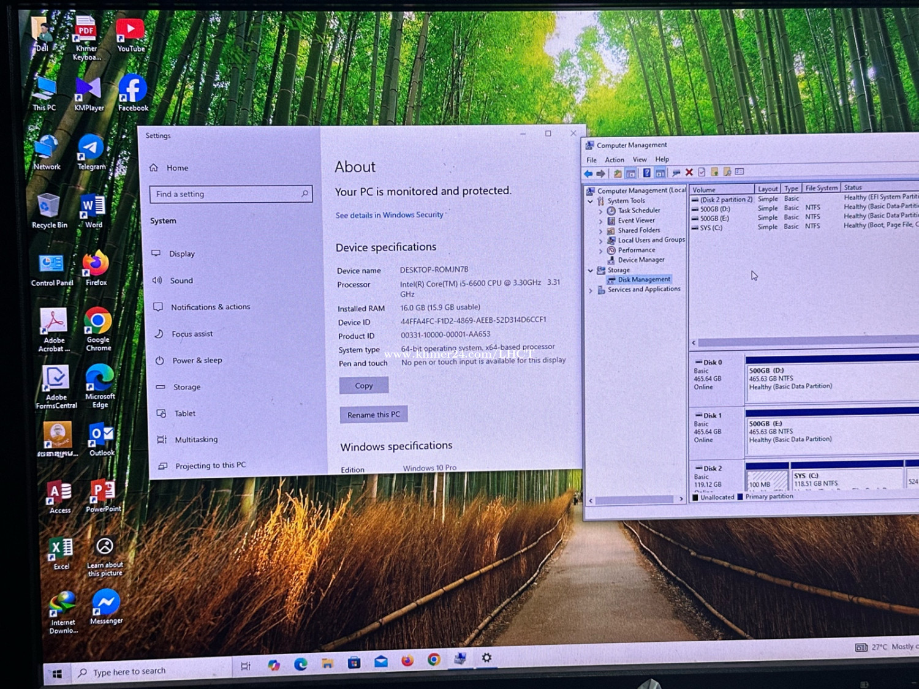Open Task View from the taskbar
The width and height of the screenshot is (919, 689).
[246, 666]
